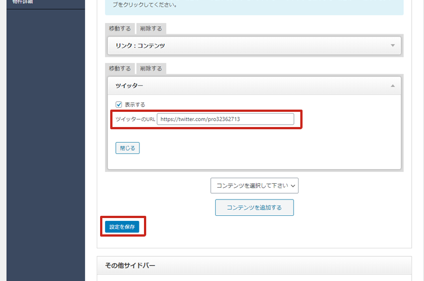Click the 表示する label text
Viewport: 424px width, 281px height.
point(135,105)
